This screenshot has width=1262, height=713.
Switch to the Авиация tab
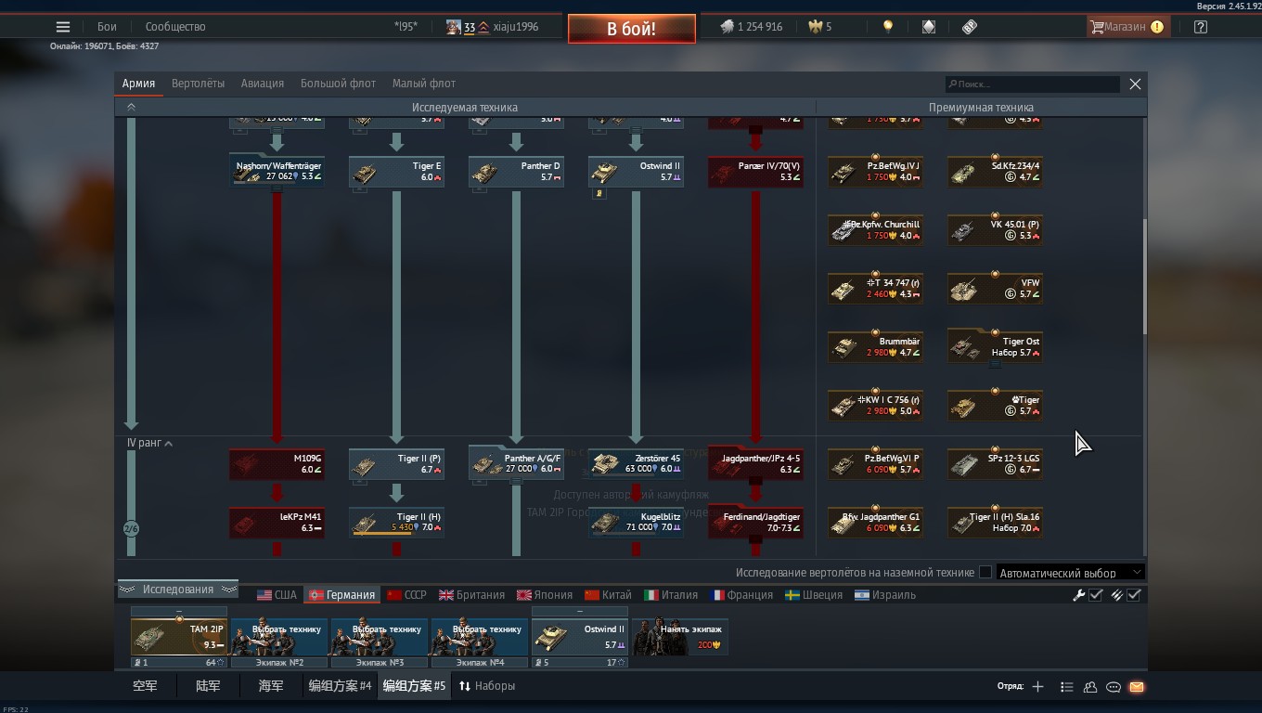click(263, 84)
